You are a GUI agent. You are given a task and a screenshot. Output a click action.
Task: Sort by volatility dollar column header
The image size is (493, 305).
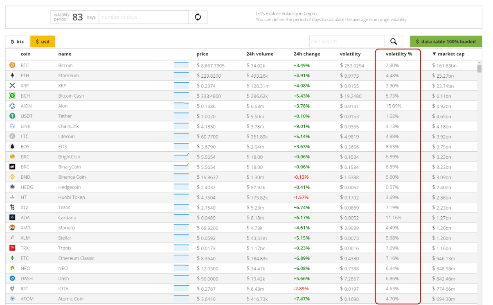click(350, 54)
